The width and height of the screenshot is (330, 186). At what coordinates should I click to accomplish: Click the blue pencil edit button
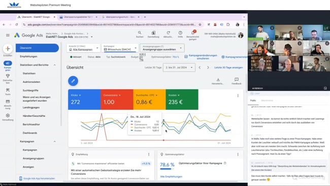pos(73,81)
